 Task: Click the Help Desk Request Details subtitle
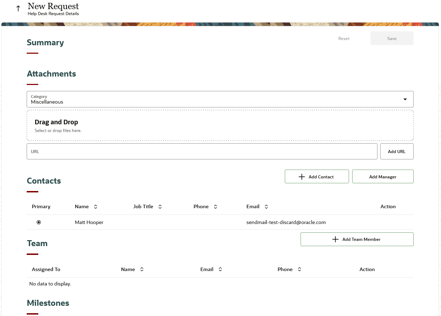(x=53, y=14)
